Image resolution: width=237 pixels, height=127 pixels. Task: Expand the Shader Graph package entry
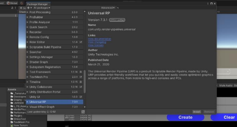tap(27, 62)
